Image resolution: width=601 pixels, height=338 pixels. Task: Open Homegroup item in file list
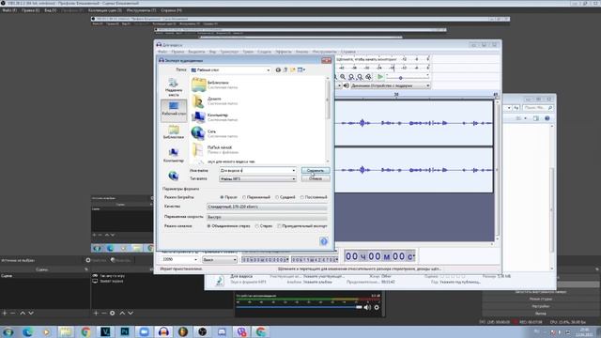[214, 100]
